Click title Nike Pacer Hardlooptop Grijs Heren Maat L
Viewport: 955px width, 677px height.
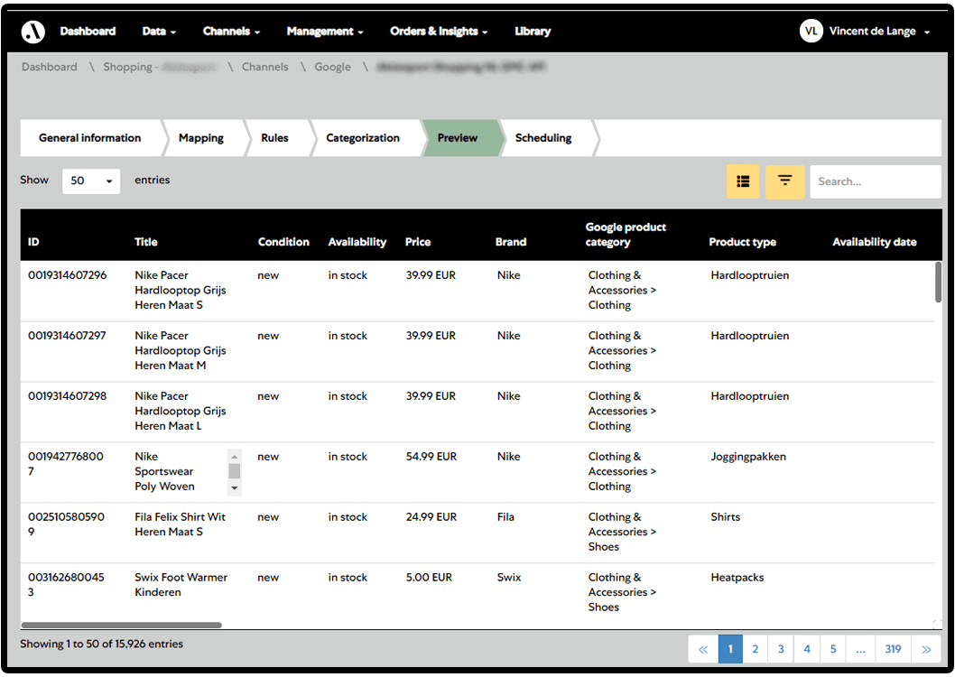click(x=181, y=411)
